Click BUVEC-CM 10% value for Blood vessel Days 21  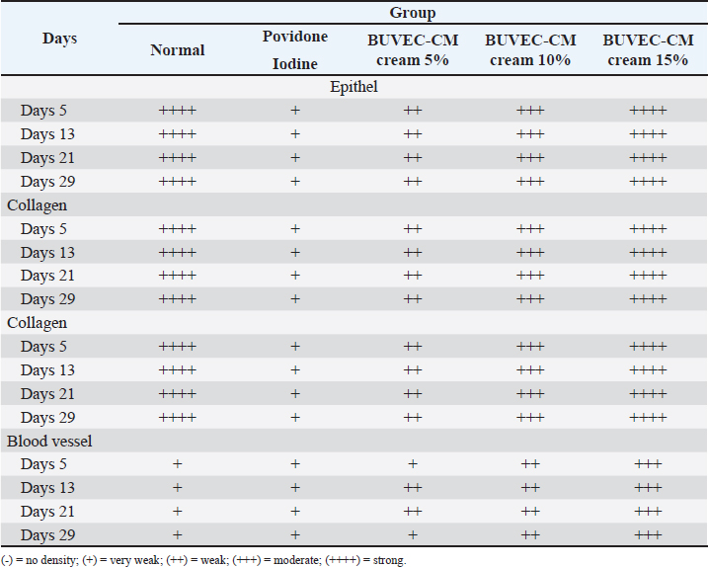(x=530, y=512)
